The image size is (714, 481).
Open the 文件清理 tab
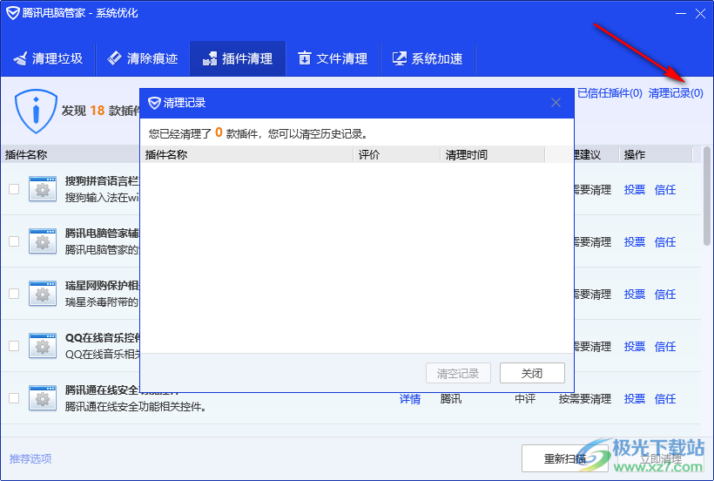click(x=333, y=58)
